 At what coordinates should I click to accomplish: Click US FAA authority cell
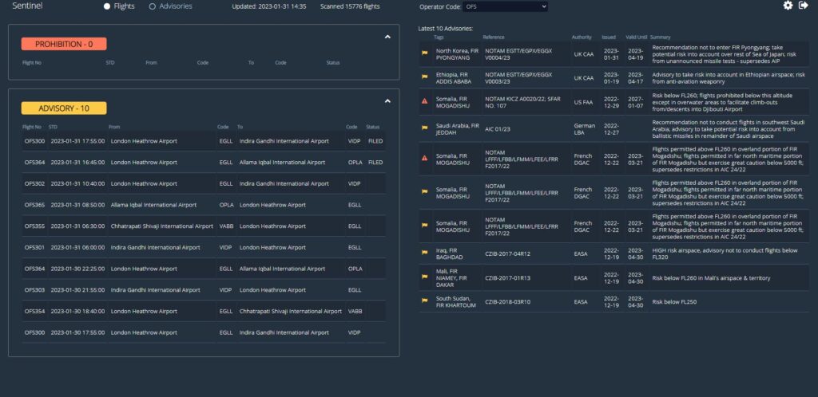583,103
